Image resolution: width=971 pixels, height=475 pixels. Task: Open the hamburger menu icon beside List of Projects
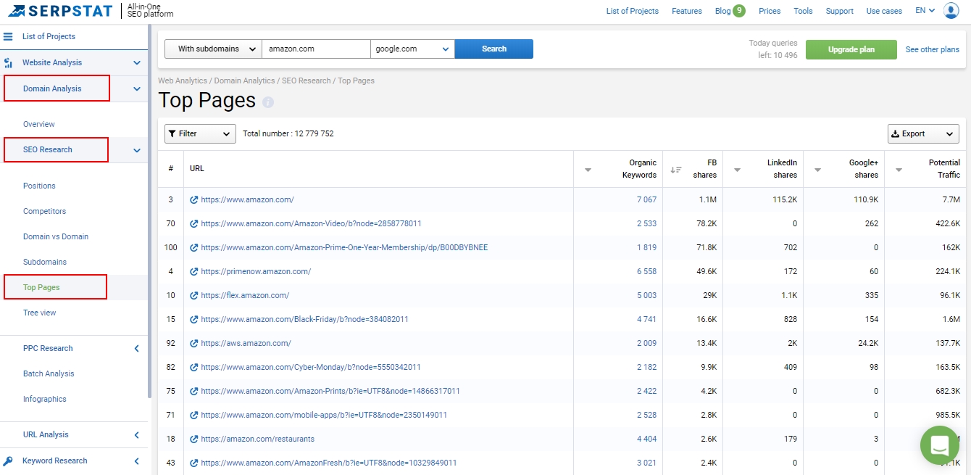8,36
